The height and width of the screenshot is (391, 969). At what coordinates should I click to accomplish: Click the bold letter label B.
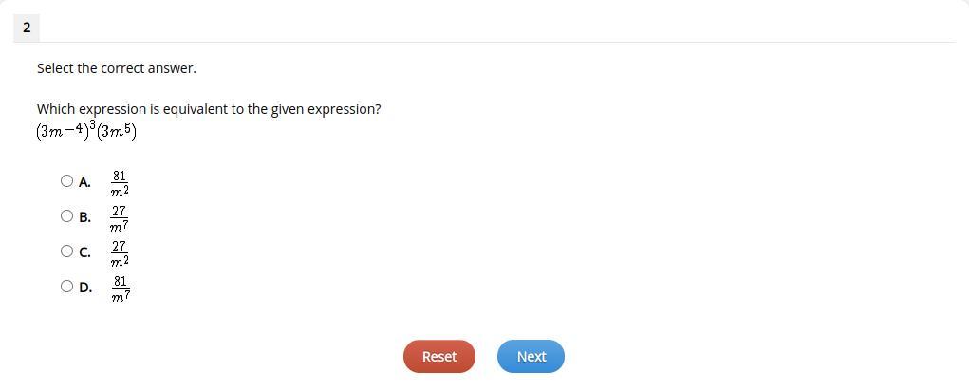click(x=85, y=217)
